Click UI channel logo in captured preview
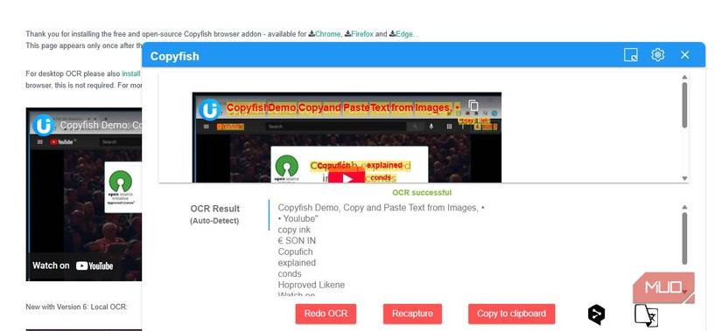The image size is (722, 331). (210, 109)
